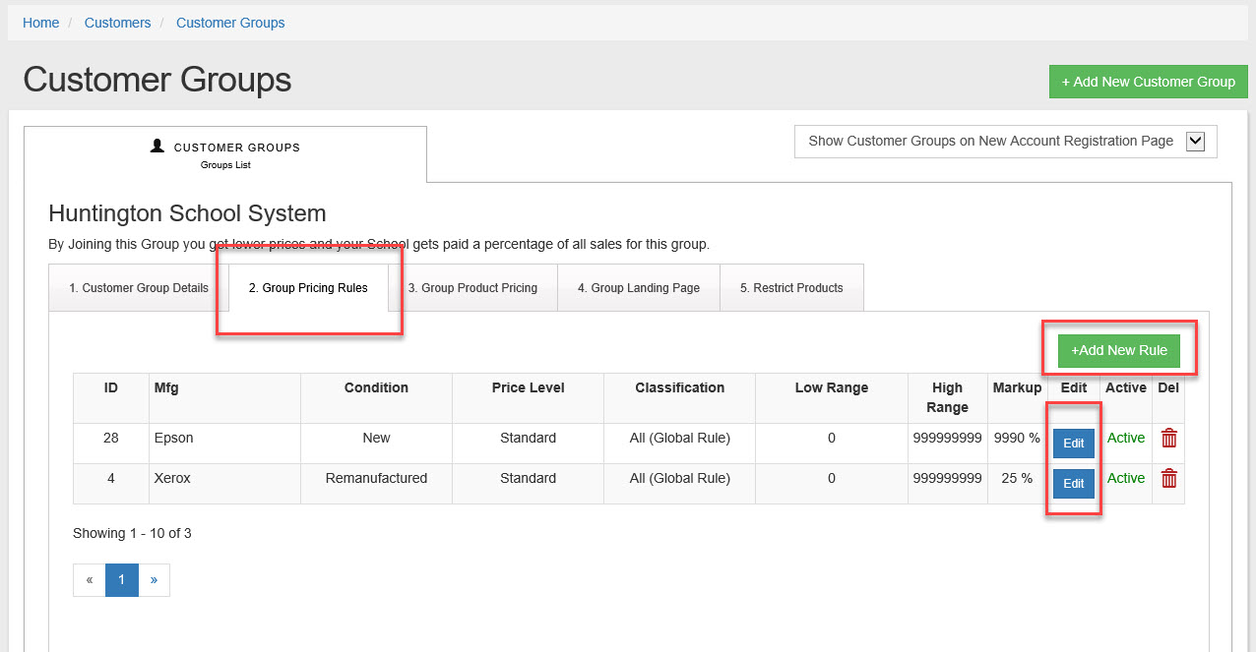This screenshot has width=1256, height=652.
Task: Click Add New Customer Group button
Action: pyautogui.click(x=1148, y=82)
